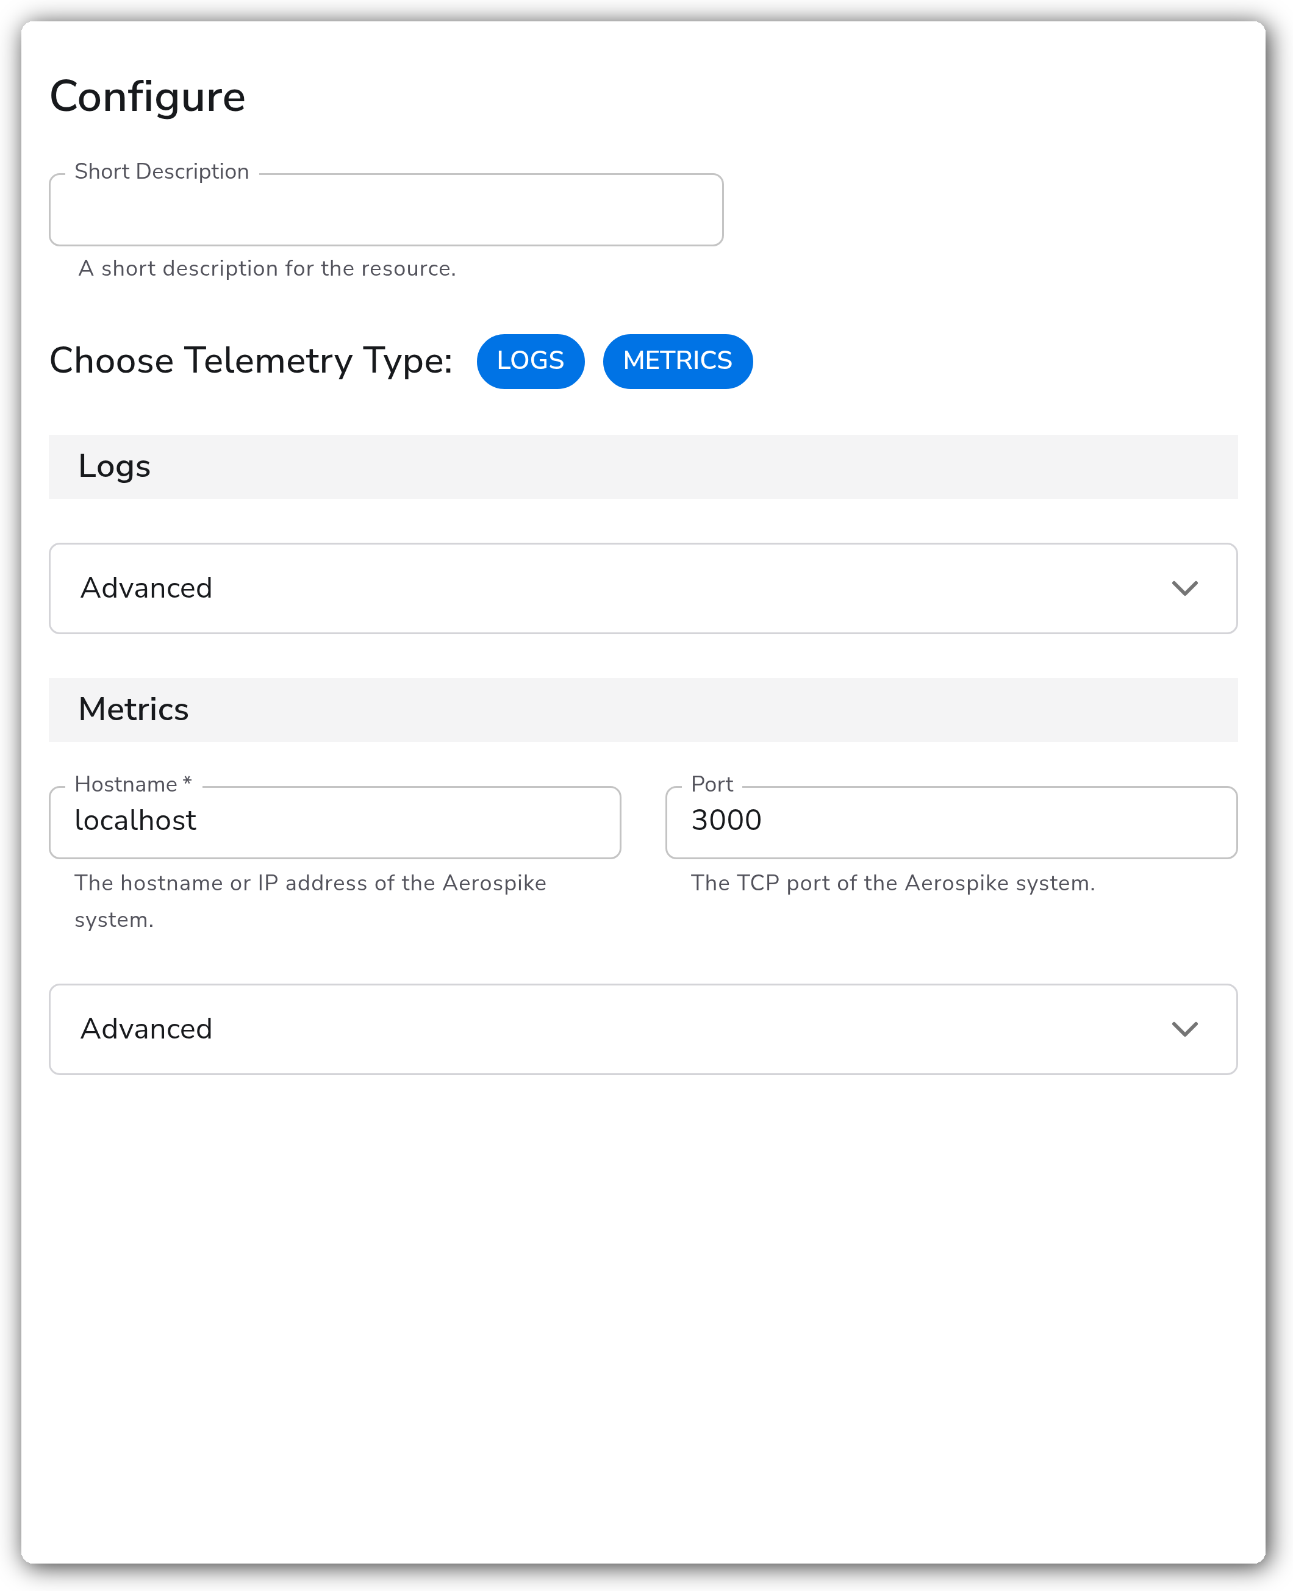Image resolution: width=1293 pixels, height=1591 pixels.
Task: Click the chevron in Logs Advanced panel
Action: 1184,588
